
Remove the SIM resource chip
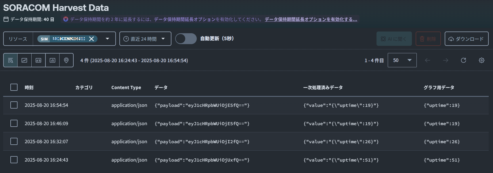point(91,39)
